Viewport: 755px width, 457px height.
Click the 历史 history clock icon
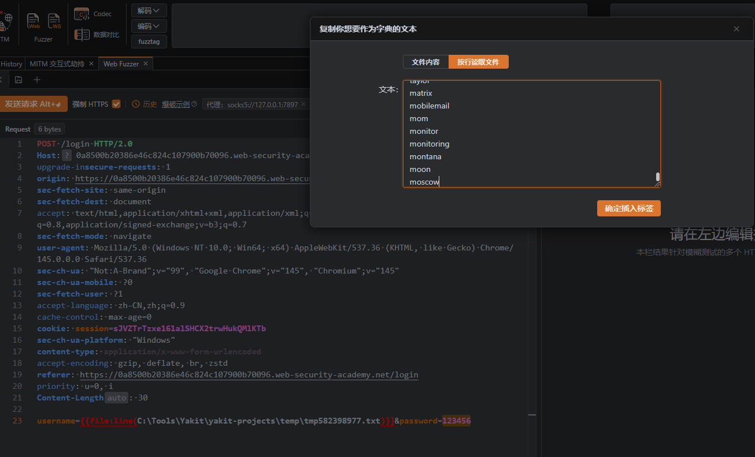tap(136, 104)
